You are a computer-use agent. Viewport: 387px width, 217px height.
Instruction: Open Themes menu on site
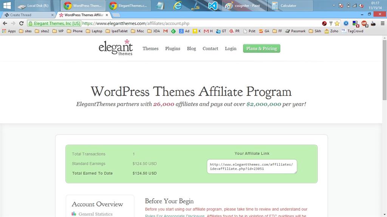[x=150, y=49]
